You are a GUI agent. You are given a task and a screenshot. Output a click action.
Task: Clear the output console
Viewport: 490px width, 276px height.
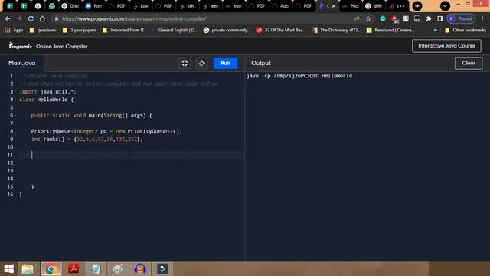pyautogui.click(x=469, y=63)
